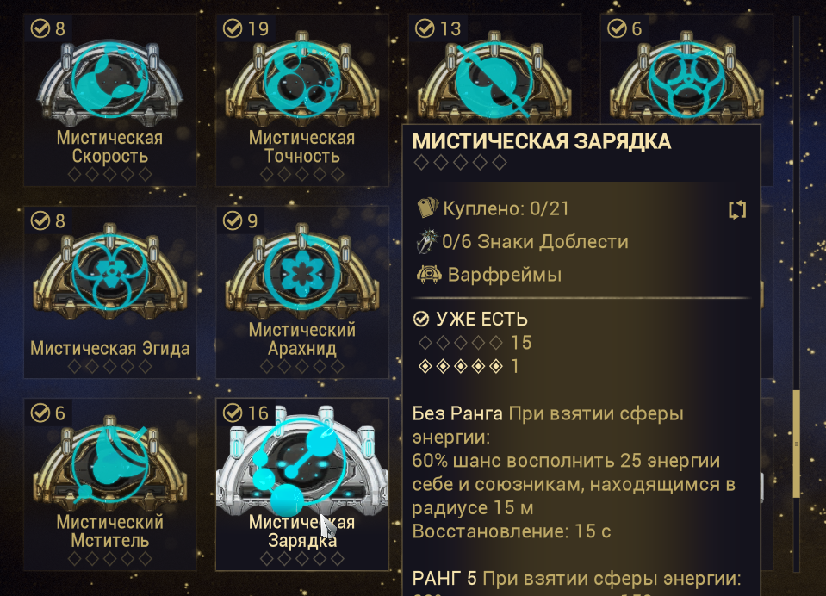Select the Мистическая Эгида arcane icon
826x596 pixels.
pyautogui.click(x=109, y=271)
